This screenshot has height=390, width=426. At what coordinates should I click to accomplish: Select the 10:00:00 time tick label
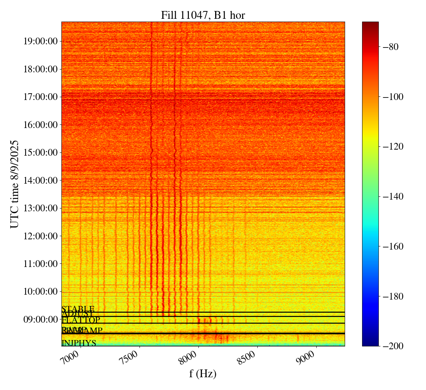(40, 292)
